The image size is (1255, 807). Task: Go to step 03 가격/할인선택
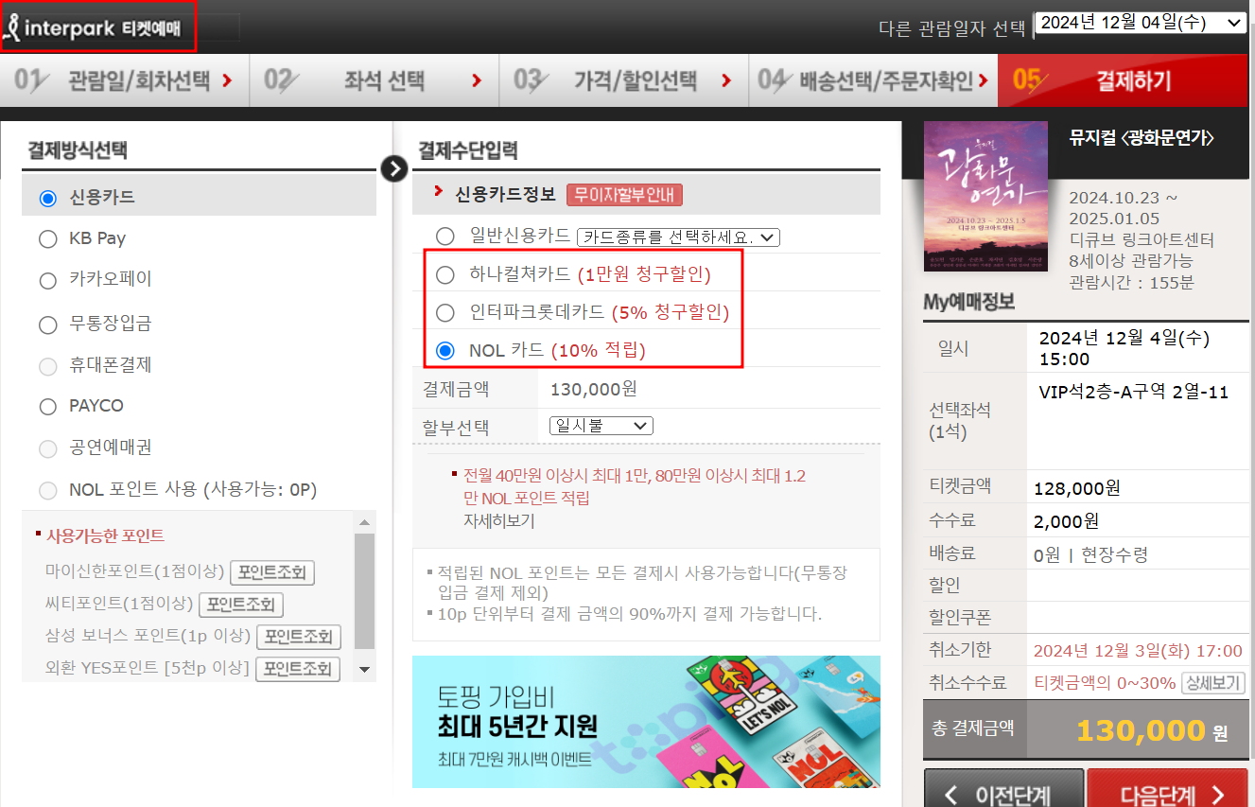(624, 80)
